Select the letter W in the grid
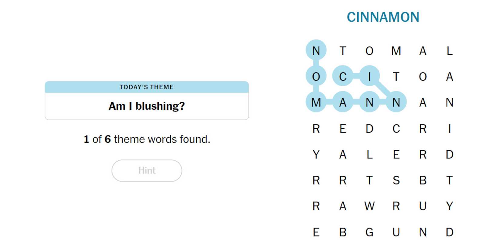The height and width of the screenshot is (250, 500). point(369,206)
